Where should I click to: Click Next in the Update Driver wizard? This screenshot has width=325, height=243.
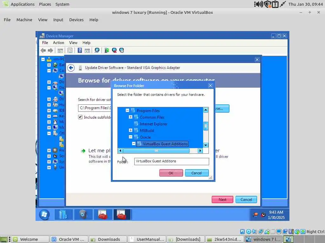pyautogui.click(x=222, y=200)
